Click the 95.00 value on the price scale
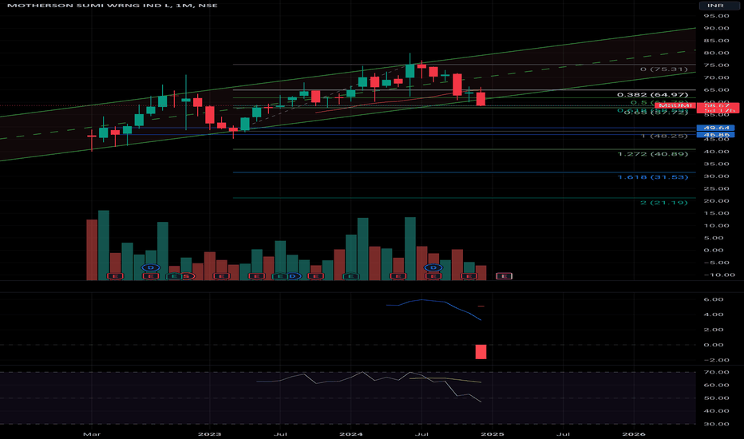Image resolution: width=744 pixels, height=439 pixels. [717, 16]
